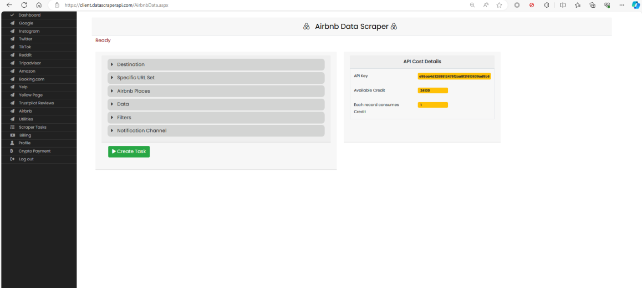Add this page to favorites with the star
This screenshot has width=642, height=288.
pos(499,5)
